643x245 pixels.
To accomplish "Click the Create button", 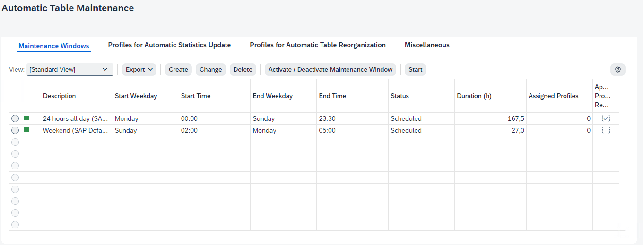I will 178,69.
